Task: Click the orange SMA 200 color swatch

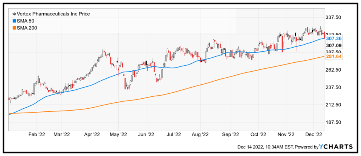Action: click(x=14, y=28)
